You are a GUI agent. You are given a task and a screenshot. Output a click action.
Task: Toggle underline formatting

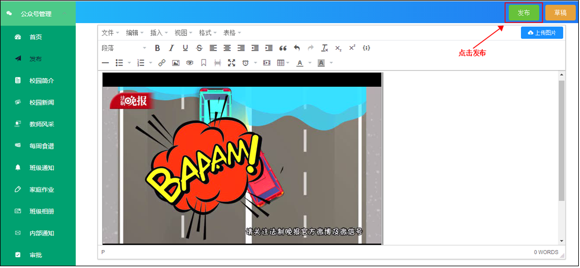click(x=185, y=48)
